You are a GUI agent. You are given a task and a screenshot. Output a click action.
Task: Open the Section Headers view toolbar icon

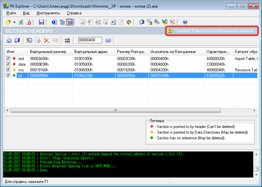pos(70,22)
